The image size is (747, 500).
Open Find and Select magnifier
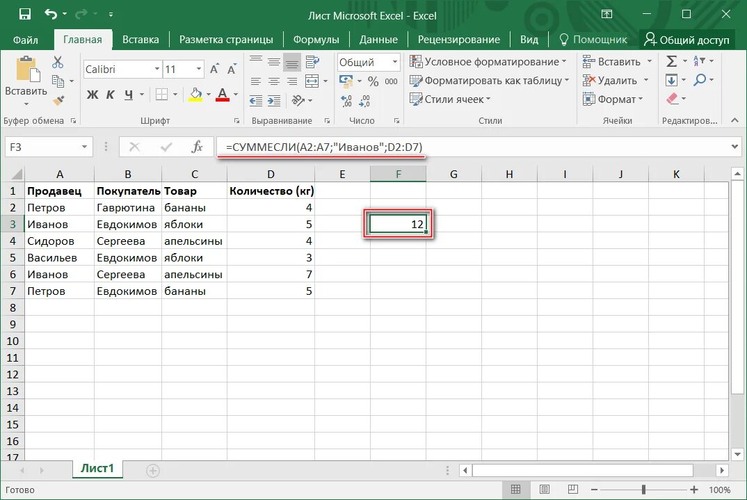click(x=700, y=80)
